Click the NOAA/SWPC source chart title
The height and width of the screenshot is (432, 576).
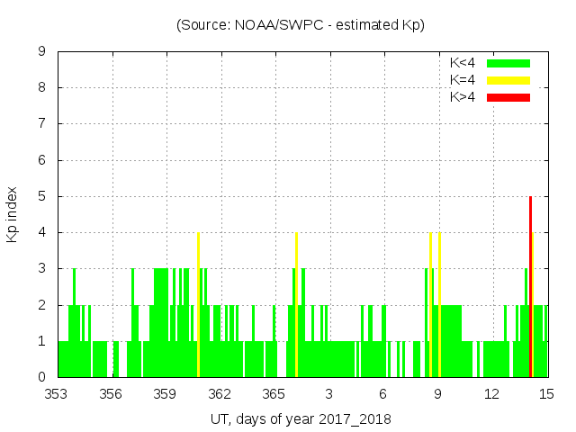(x=301, y=25)
